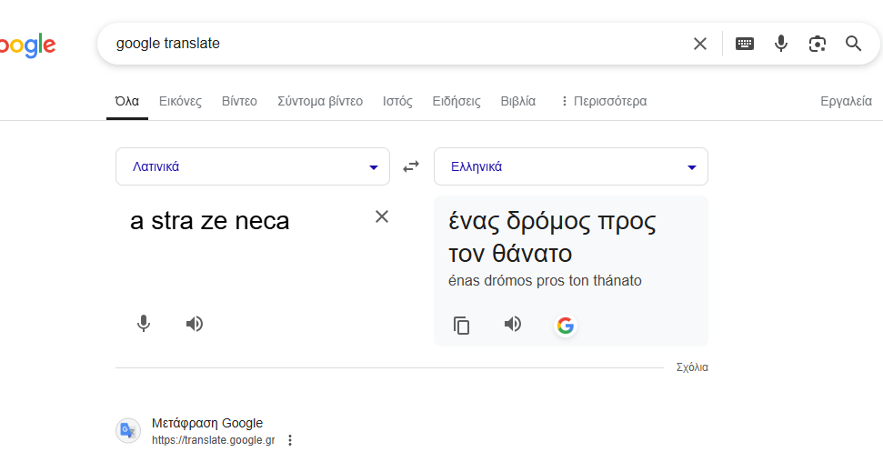Start voice search with the microphone icon
This screenshot has height=452, width=883.
(x=780, y=44)
